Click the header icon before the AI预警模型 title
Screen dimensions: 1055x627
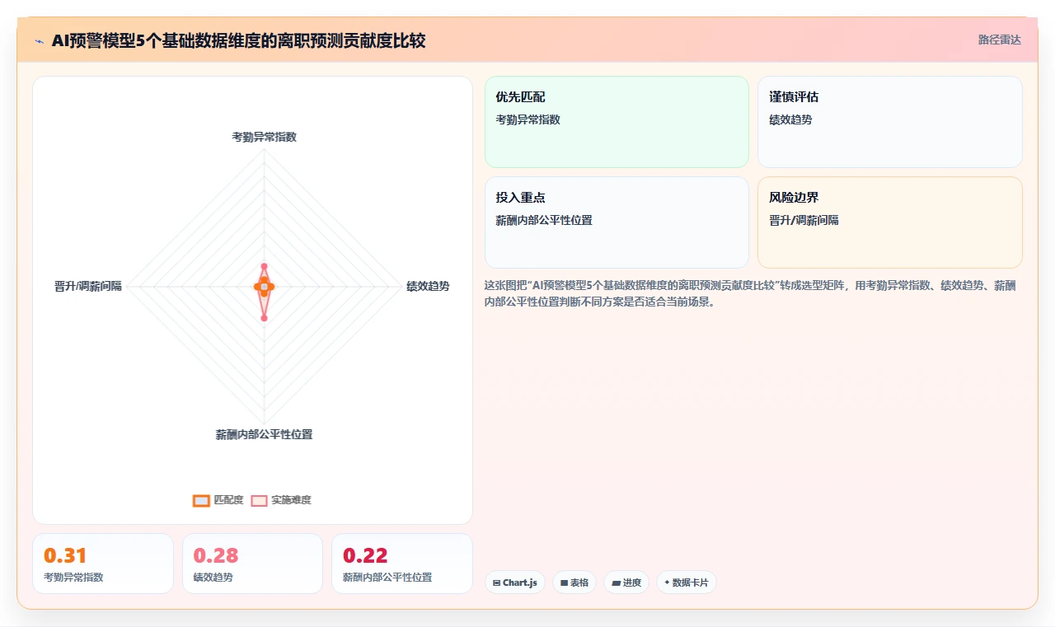pyautogui.click(x=39, y=40)
